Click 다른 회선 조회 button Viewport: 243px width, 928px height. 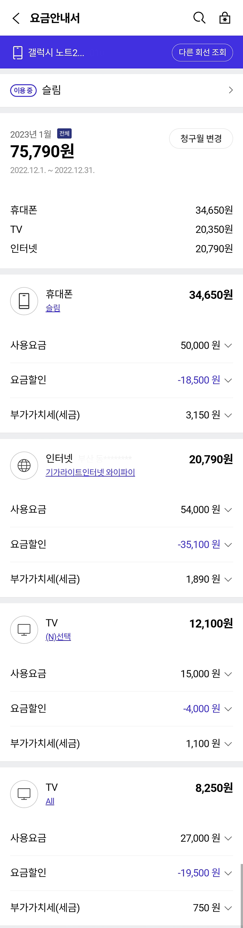click(x=202, y=53)
